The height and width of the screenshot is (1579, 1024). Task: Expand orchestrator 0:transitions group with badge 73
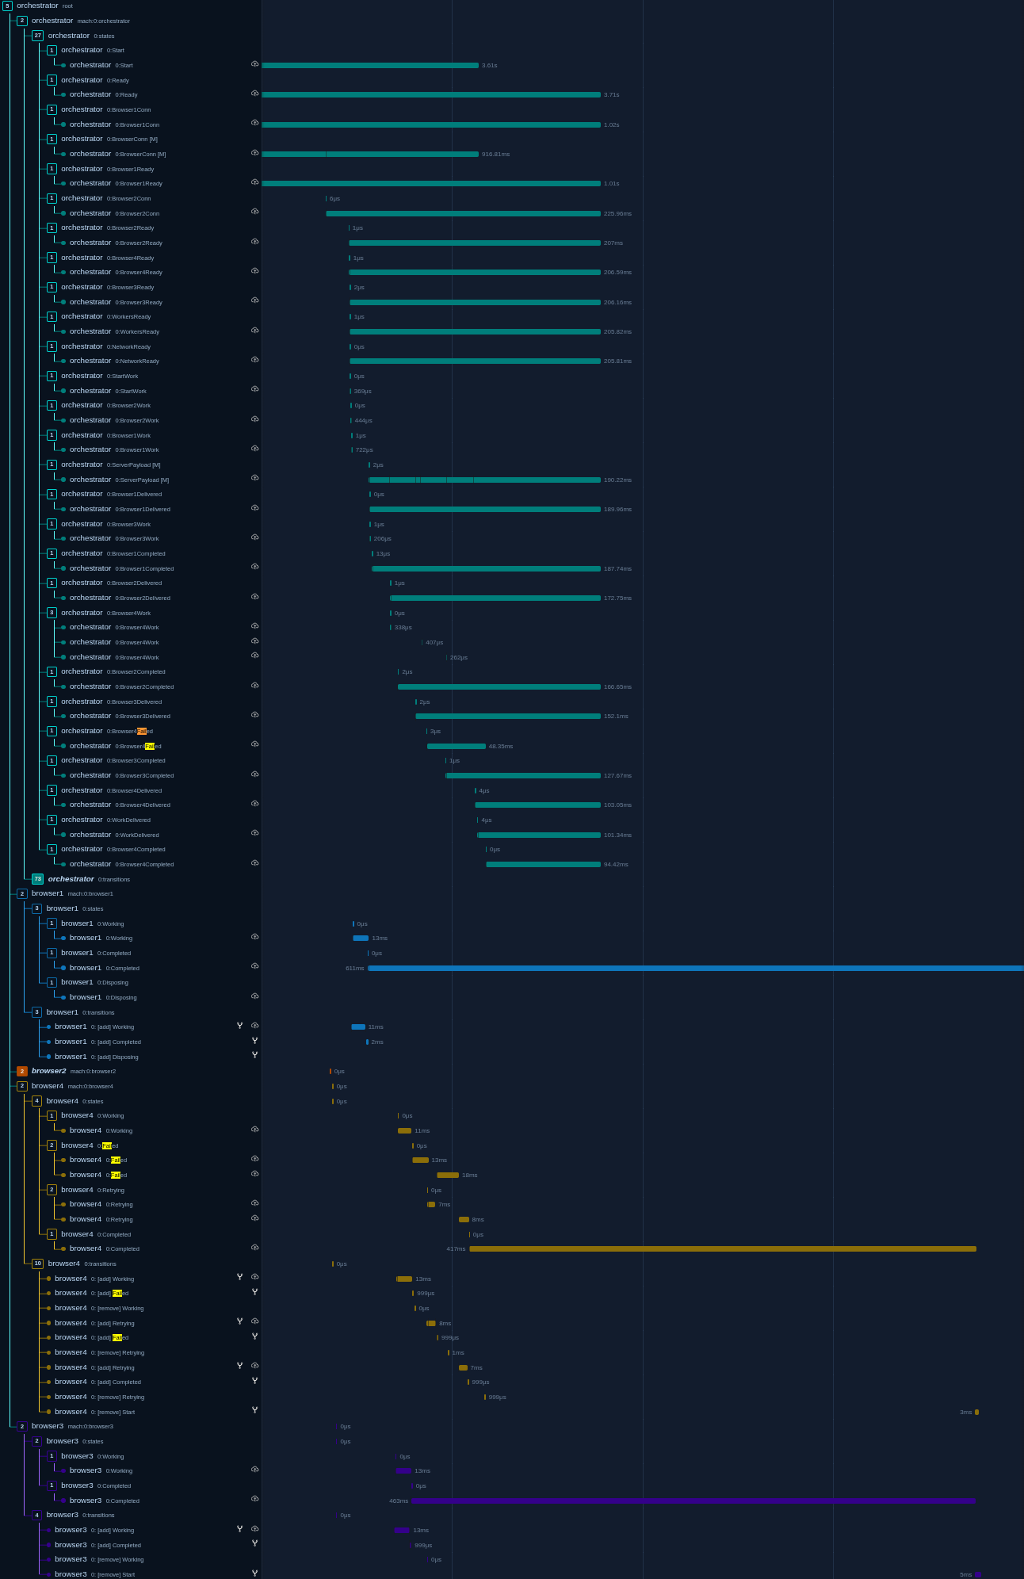(x=37, y=879)
